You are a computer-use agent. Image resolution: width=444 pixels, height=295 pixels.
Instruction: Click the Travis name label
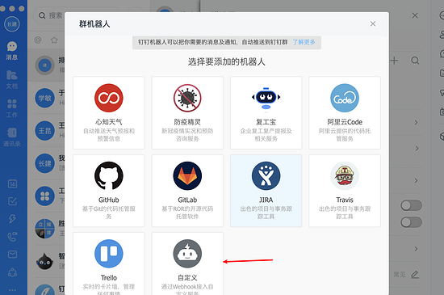point(345,200)
